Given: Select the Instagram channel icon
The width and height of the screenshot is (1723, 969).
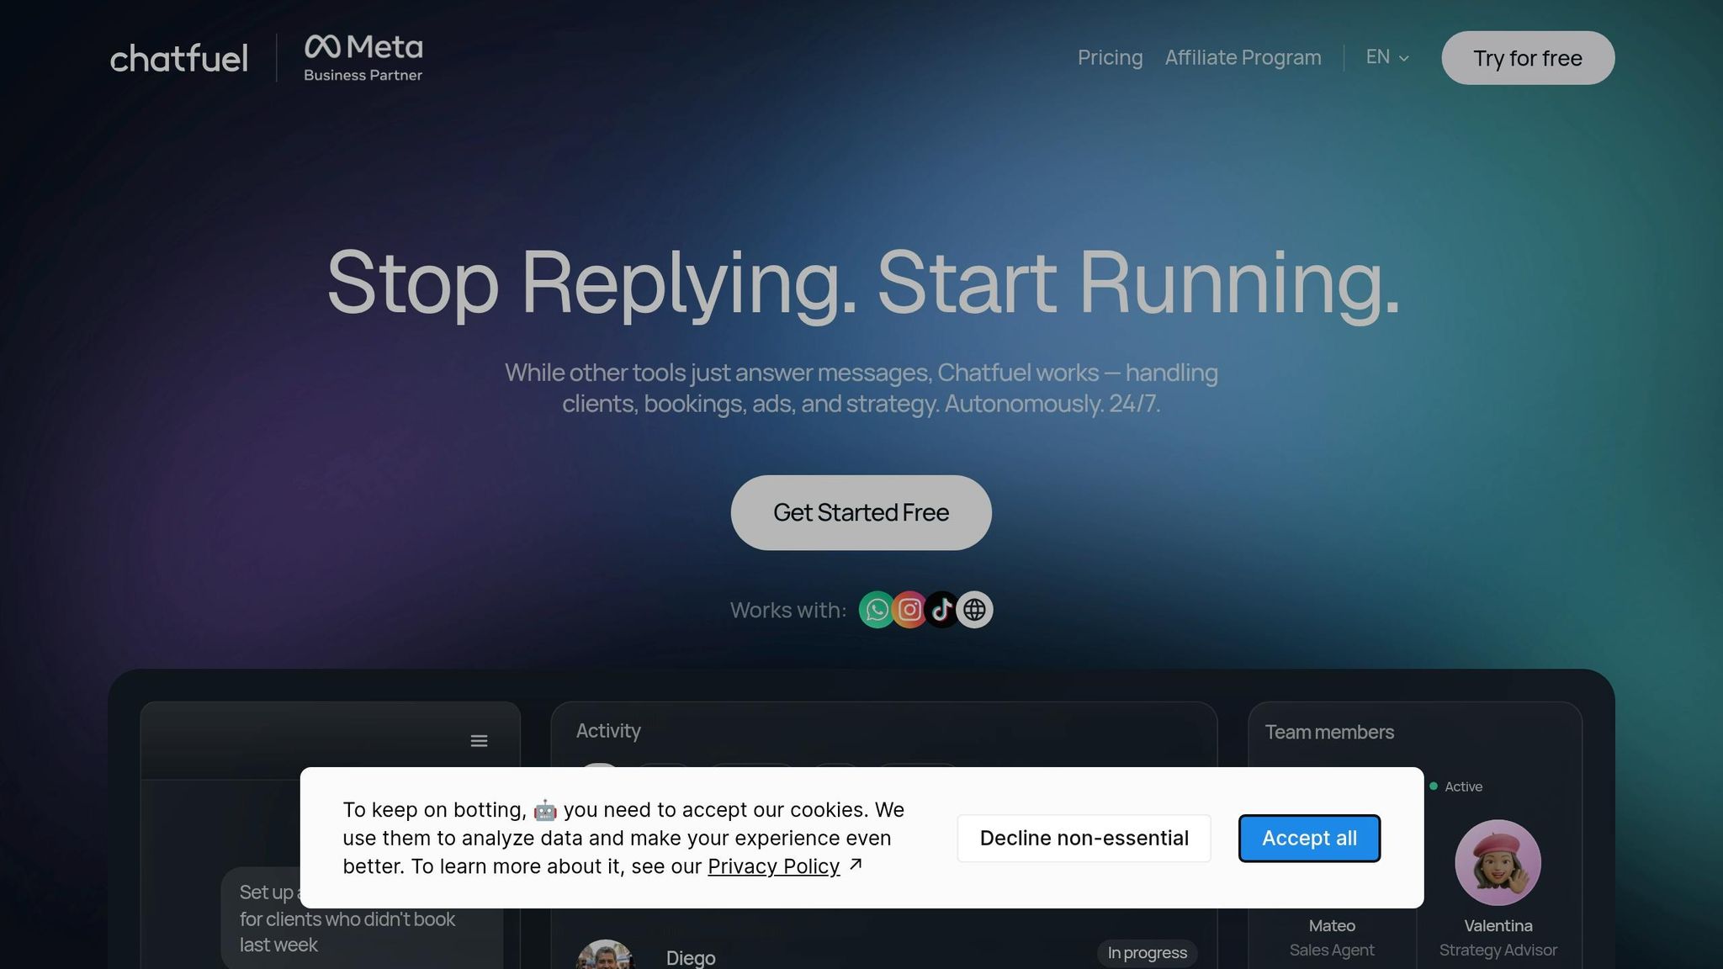Looking at the screenshot, I should tap(909, 610).
